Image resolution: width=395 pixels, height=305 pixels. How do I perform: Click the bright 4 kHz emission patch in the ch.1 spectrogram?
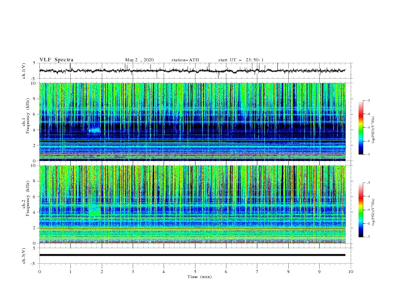pos(94,131)
